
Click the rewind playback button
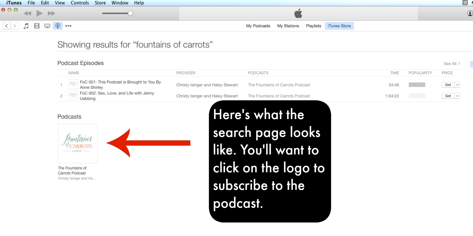pos(28,13)
